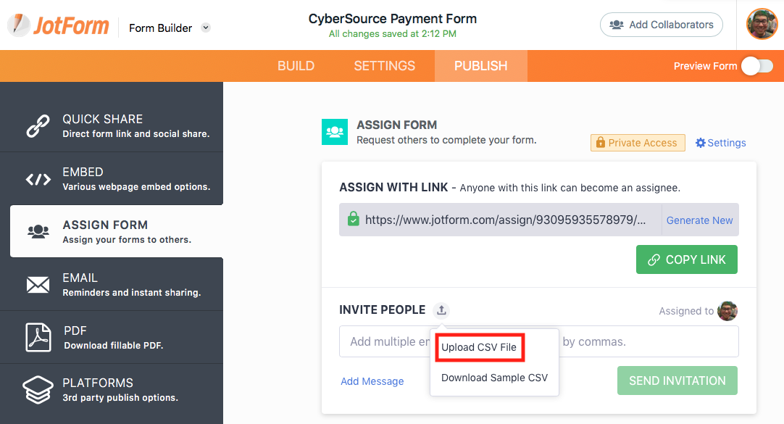Click the Email envelope icon in sidebar
The height and width of the screenshot is (424, 784).
coord(38,285)
